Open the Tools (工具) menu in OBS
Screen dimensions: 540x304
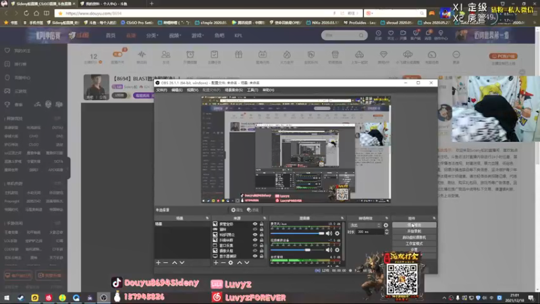click(252, 90)
